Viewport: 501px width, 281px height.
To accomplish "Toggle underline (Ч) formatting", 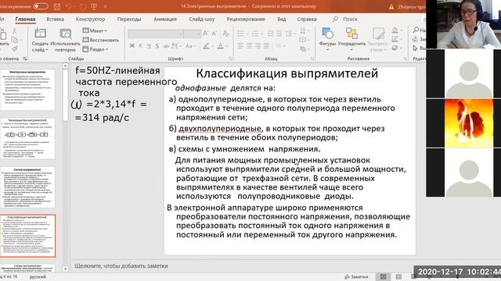I will (149, 46).
